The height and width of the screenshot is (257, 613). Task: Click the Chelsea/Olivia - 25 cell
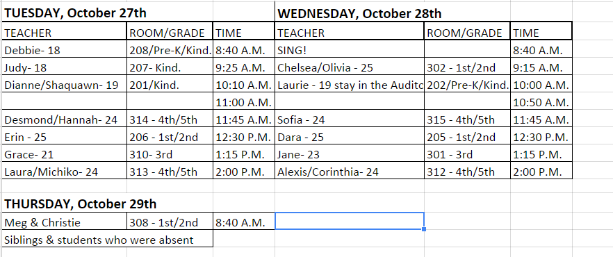(x=350, y=67)
